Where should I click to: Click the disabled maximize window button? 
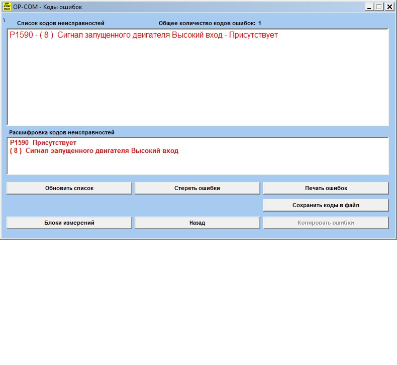click(x=379, y=7)
